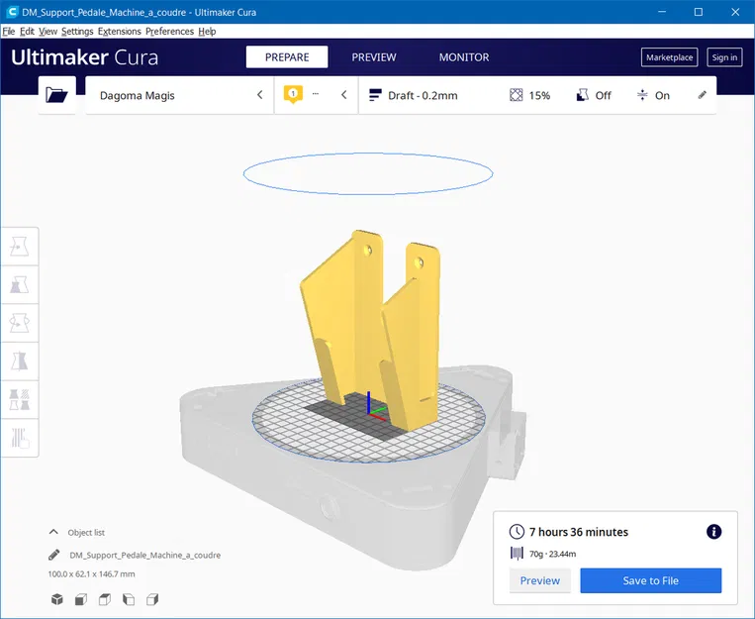Select the Rotate tool in the left toolbar
755x619 pixels.
point(20,323)
